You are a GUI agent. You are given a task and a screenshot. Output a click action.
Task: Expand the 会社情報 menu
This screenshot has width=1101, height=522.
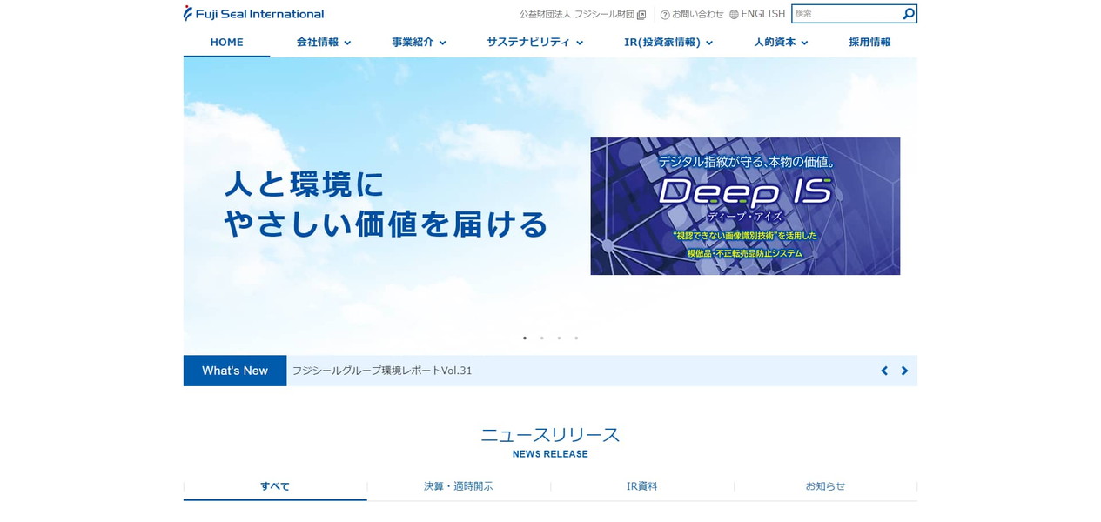click(x=324, y=42)
